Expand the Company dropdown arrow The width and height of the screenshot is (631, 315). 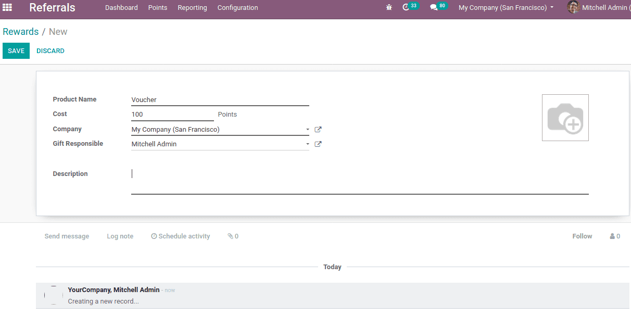pos(308,130)
